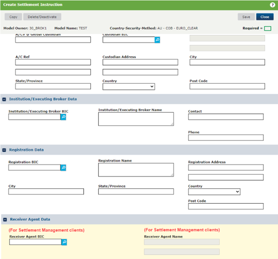
Task: Save the settlement instruction
Action: click(246, 17)
